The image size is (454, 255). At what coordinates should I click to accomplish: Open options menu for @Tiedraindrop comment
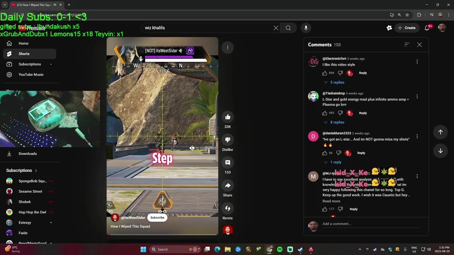[x=417, y=96]
